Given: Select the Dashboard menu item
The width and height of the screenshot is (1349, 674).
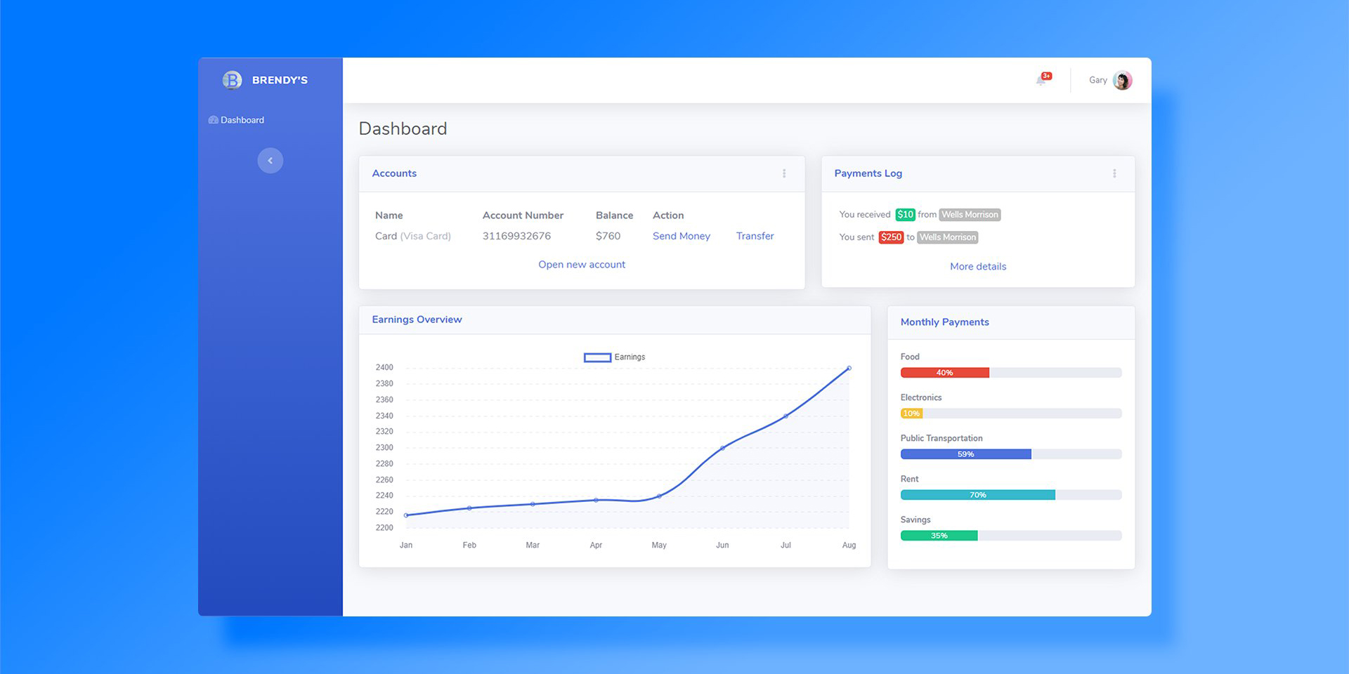Looking at the screenshot, I should (242, 120).
